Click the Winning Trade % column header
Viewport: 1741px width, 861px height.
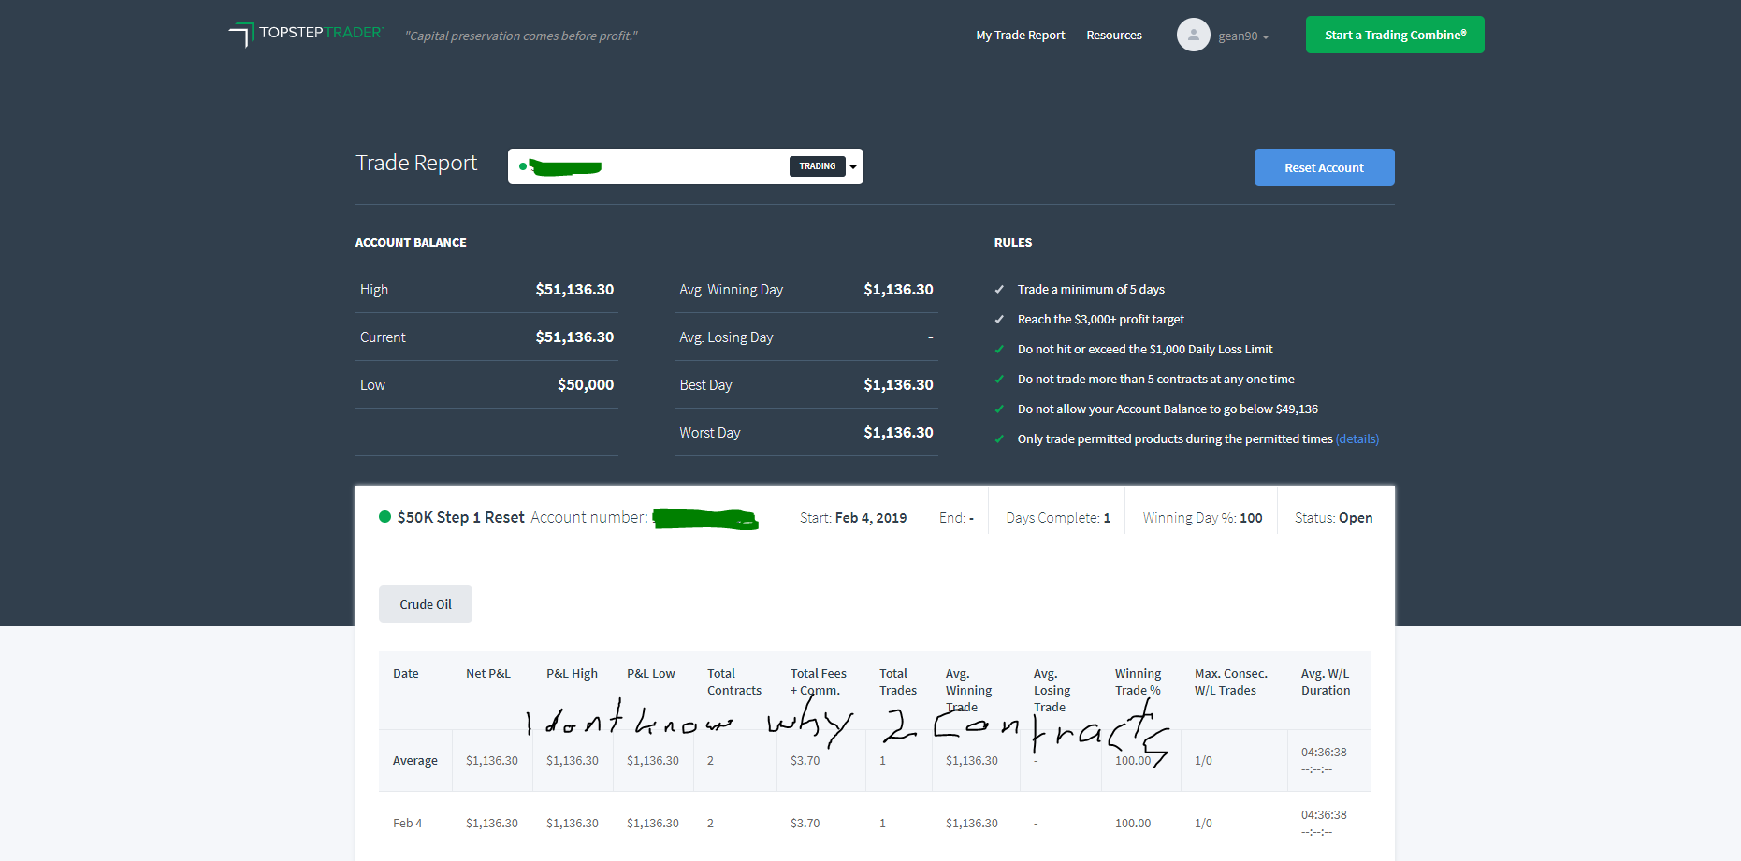(1138, 682)
